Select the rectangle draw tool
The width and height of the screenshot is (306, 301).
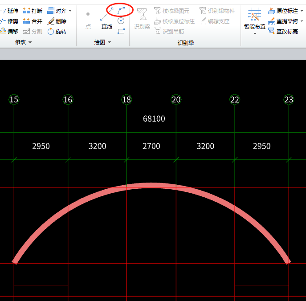121,31
